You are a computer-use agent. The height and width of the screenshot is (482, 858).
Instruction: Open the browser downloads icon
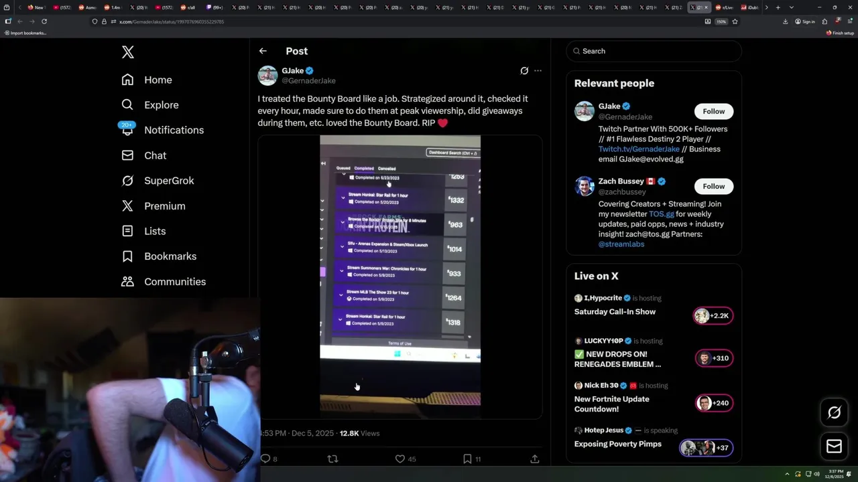(x=785, y=21)
